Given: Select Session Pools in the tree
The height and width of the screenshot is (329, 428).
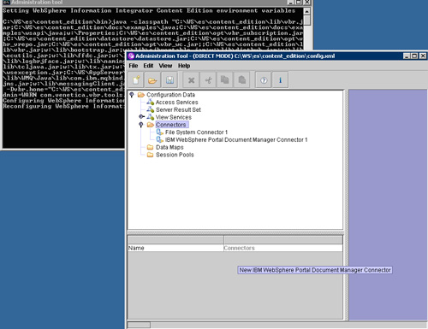Looking at the screenshot, I should 175,155.
